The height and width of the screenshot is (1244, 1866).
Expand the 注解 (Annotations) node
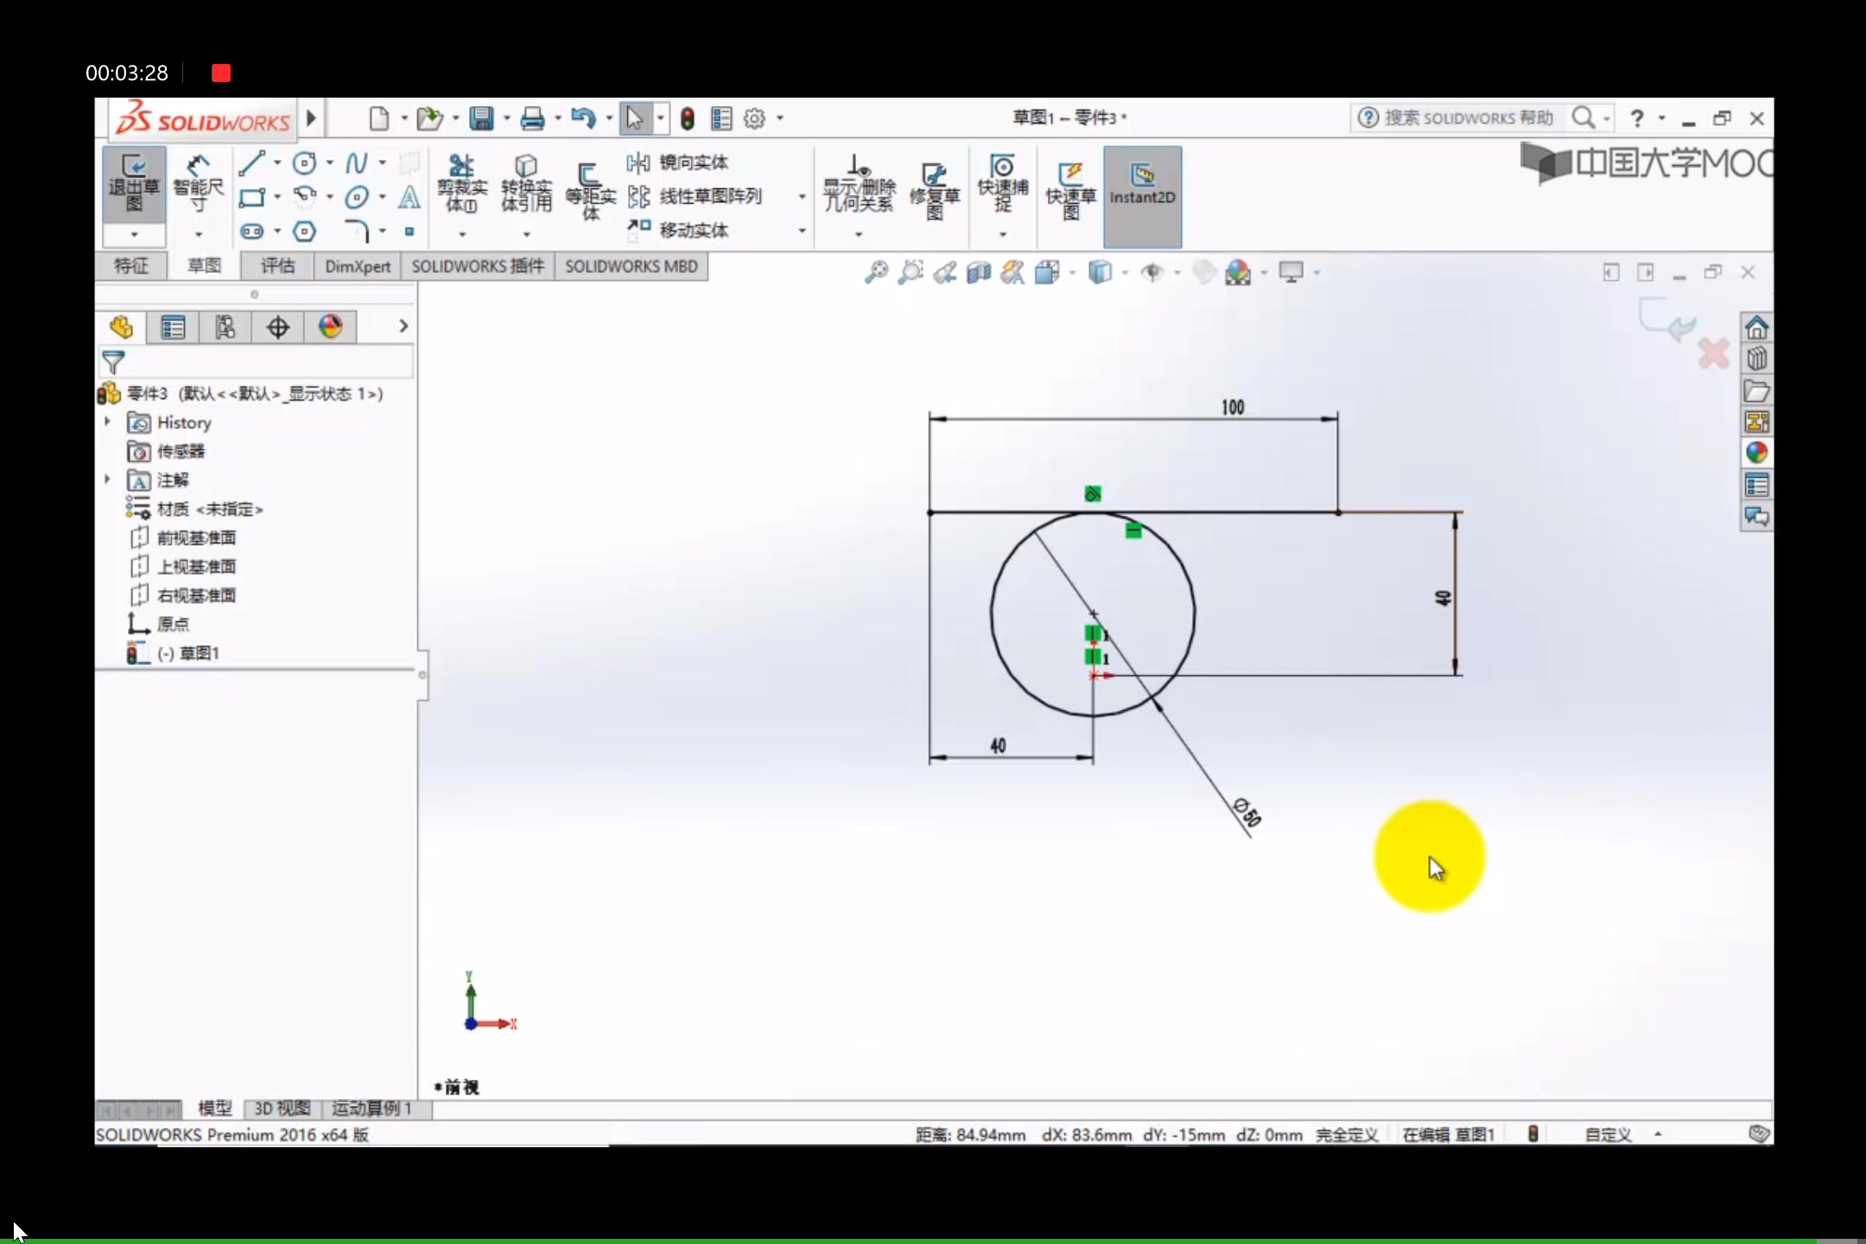[x=107, y=479]
